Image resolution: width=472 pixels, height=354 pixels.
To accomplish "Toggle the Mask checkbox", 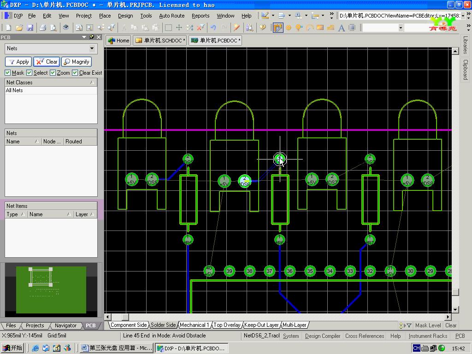I will pos(8,73).
